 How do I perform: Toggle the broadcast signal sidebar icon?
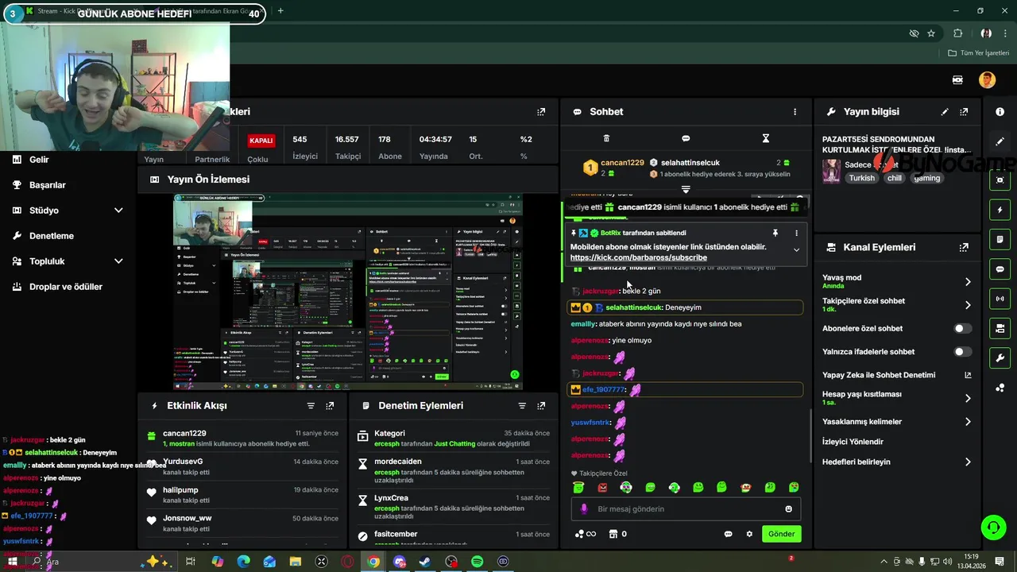click(1000, 299)
